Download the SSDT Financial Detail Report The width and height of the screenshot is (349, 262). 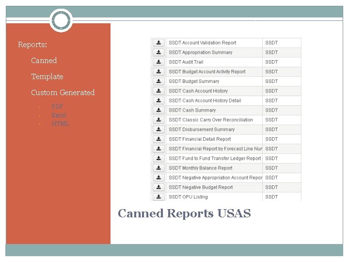[x=159, y=139]
